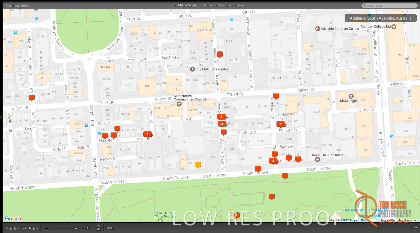The image size is (420, 233).
Task: Click the map zoom slider handle
Action: [x=76, y=228]
